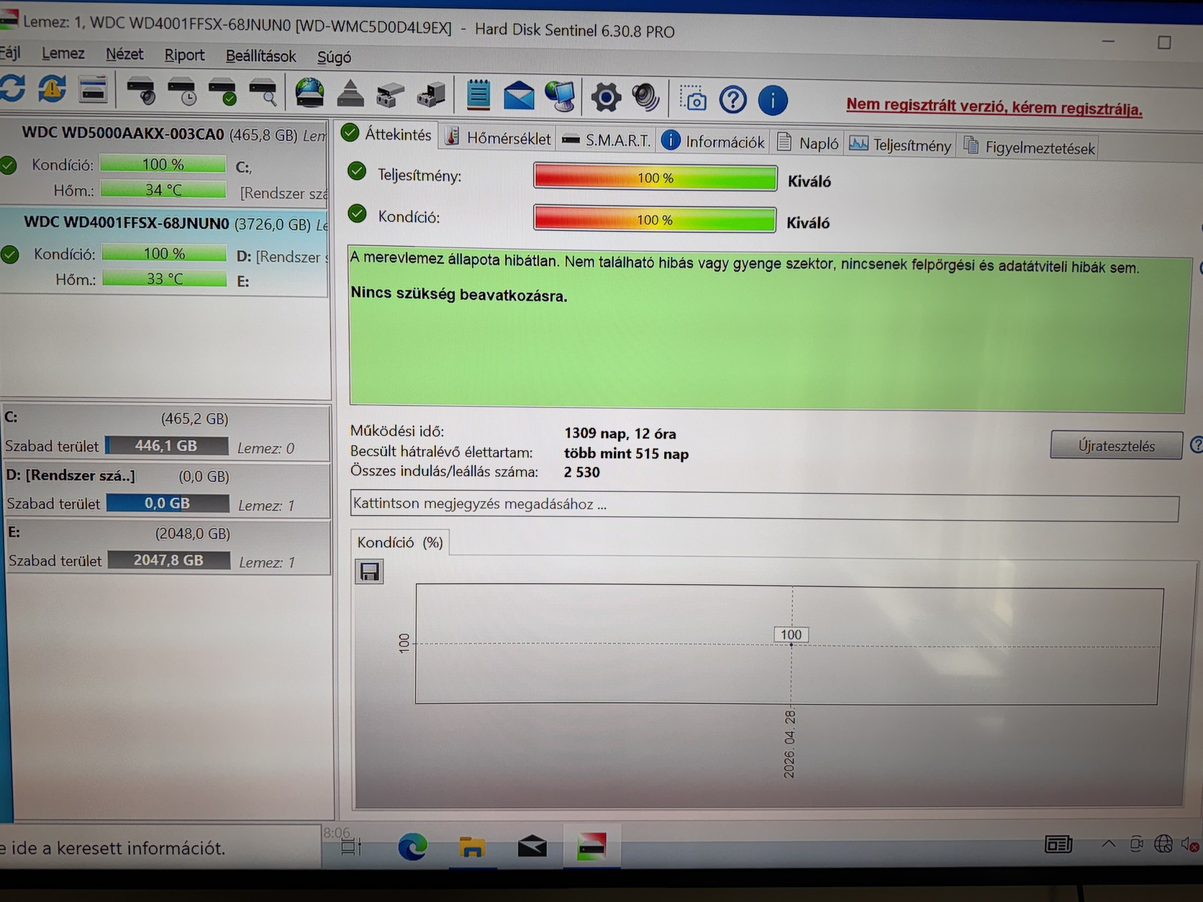Viewport: 1203px width, 902px height.
Task: Select the D: [Rendszer szá..] partition entry
Action: [x=167, y=490]
